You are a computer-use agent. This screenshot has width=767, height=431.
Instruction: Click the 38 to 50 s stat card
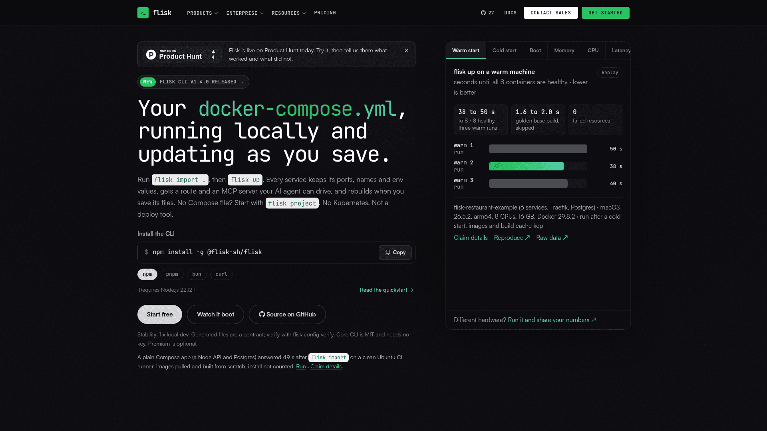(481, 120)
